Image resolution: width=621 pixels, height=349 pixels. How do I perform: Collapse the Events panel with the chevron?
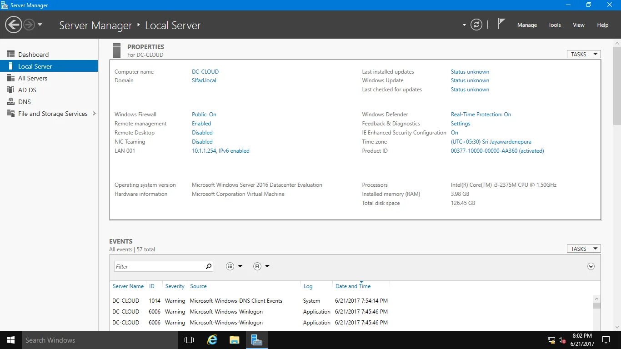[591, 266]
